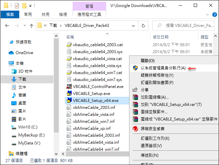The image size is (219, 165).
Task: Select file vbMmeCable64_vista.inf
Action: click(x=96, y=142)
